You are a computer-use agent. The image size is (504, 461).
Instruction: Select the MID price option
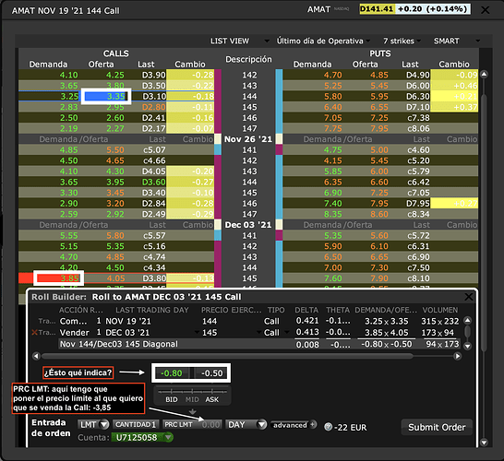[x=192, y=399]
